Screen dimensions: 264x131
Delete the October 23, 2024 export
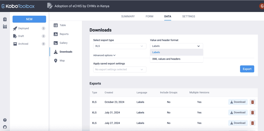click(x=253, y=102)
